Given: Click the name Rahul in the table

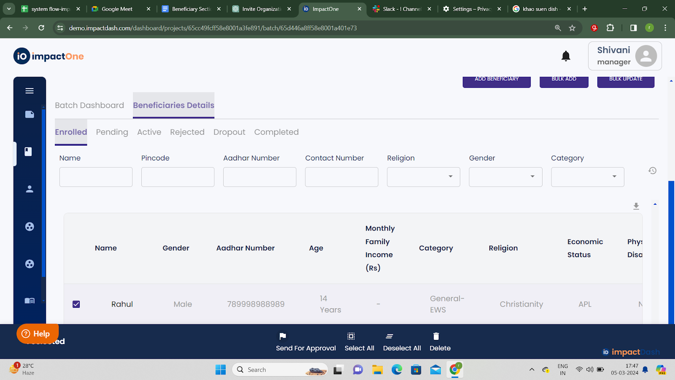Looking at the screenshot, I should (x=122, y=304).
